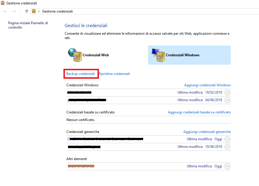Open Pagina iniziale Pannello di controllo
This screenshot has height=186, width=259.
coord(28,25)
